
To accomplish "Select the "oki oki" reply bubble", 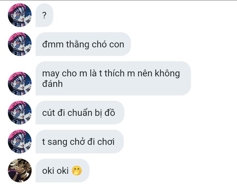I will coord(63,171).
